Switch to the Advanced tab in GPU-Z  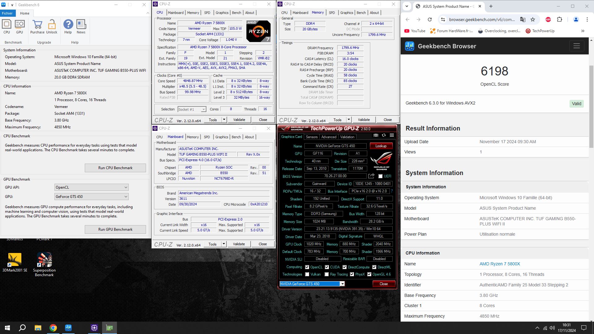(329, 137)
